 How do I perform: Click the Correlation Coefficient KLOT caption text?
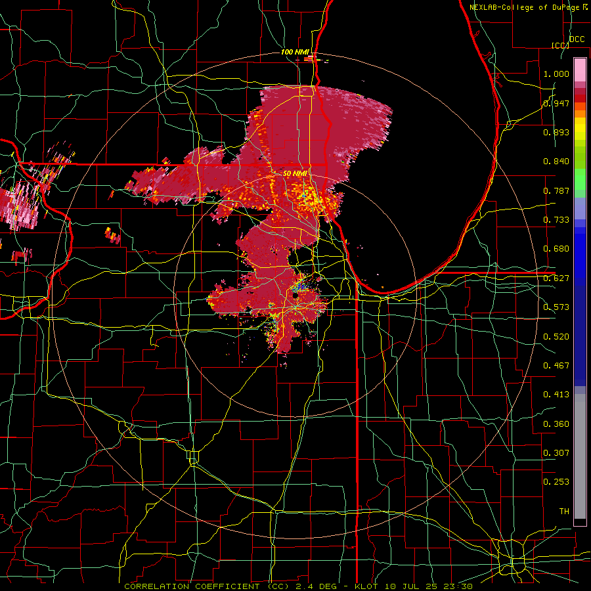click(x=298, y=586)
